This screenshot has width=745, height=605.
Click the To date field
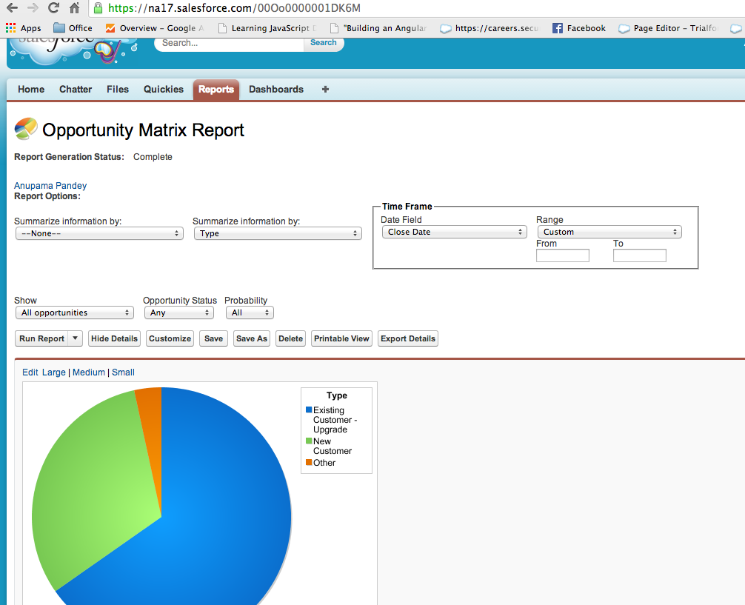pos(640,255)
